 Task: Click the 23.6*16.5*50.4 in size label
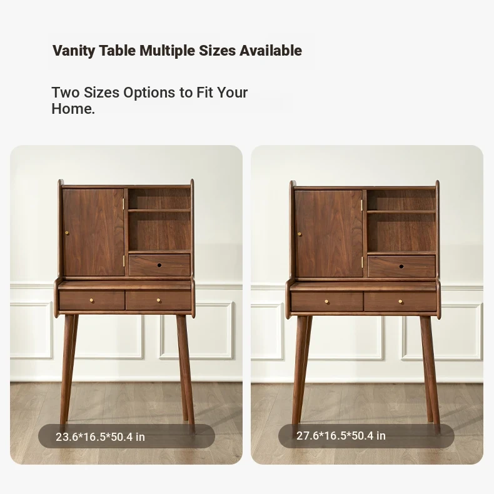(100, 437)
